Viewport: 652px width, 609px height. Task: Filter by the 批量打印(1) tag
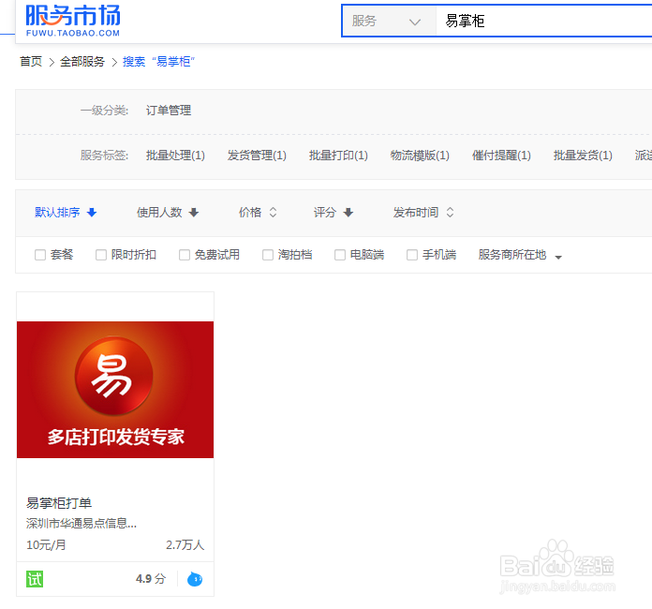click(338, 156)
